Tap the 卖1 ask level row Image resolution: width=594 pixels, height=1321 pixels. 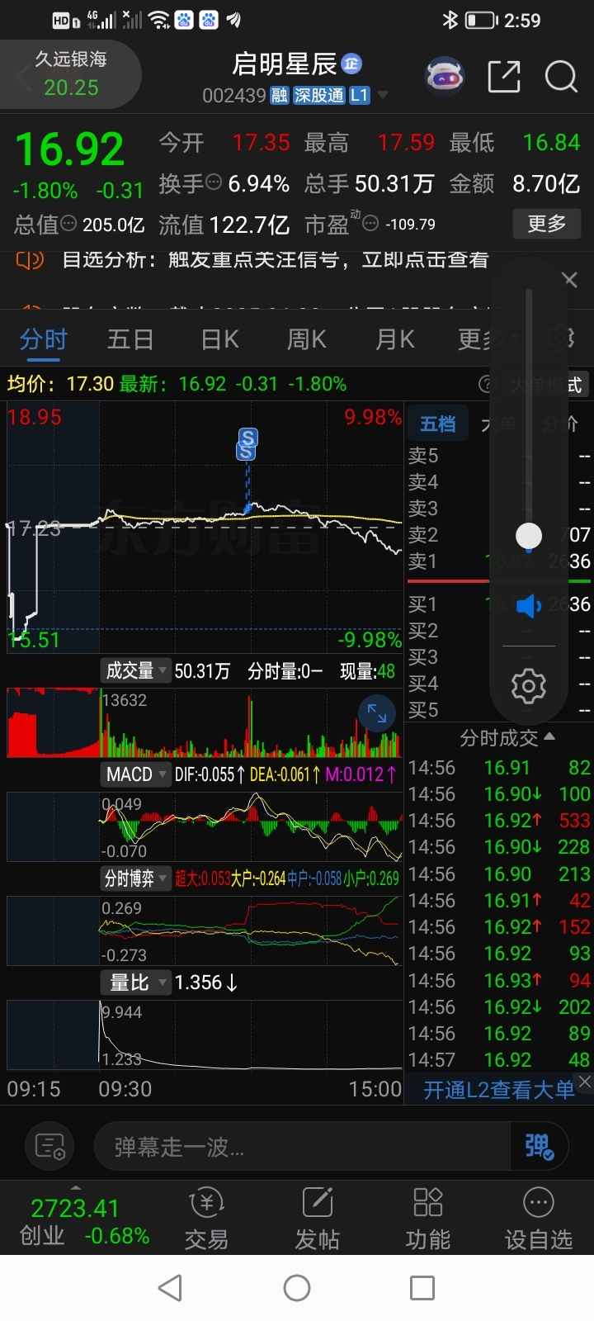(x=499, y=561)
